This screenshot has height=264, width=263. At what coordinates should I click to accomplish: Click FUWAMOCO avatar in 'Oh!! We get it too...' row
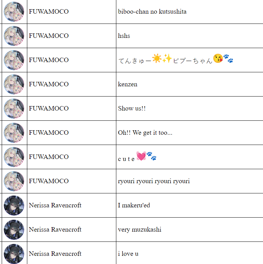pyautogui.click(x=14, y=133)
